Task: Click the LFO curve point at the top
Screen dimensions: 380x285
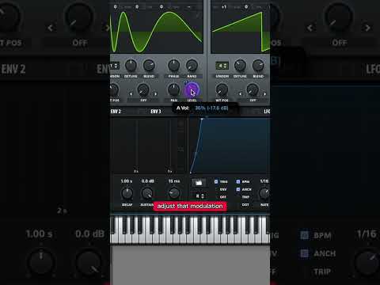Action: 202,120
